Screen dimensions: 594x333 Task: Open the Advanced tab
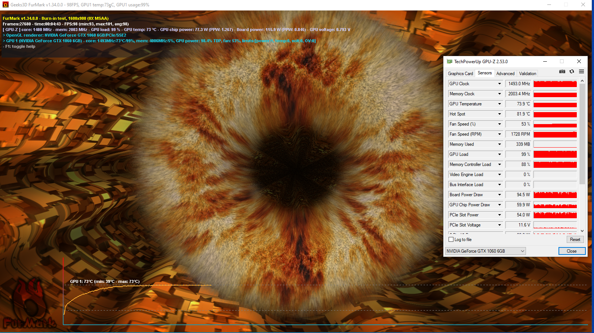(505, 74)
